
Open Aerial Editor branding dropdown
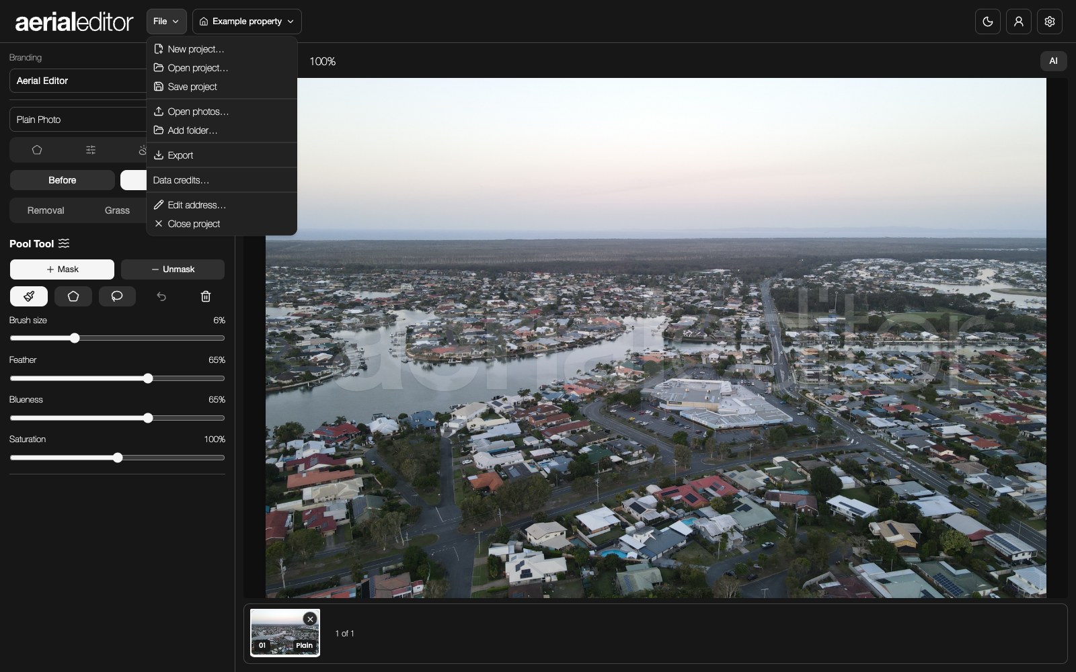click(79, 81)
